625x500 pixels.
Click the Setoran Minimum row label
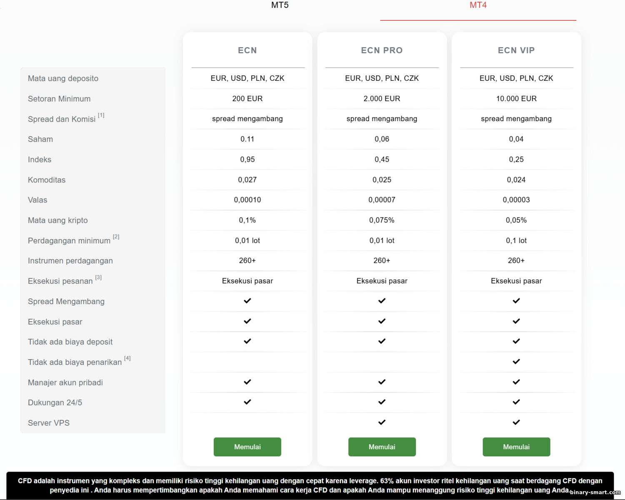tap(59, 99)
